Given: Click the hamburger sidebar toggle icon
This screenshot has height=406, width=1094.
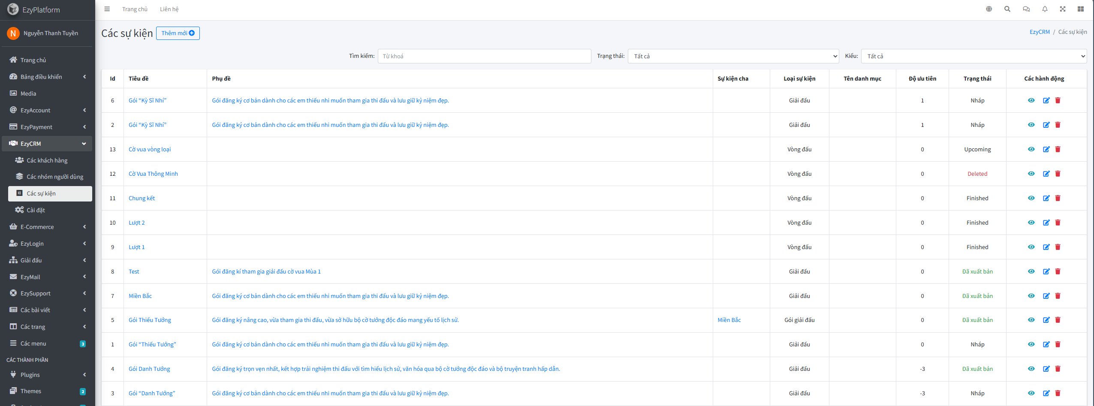Looking at the screenshot, I should click(x=107, y=9).
